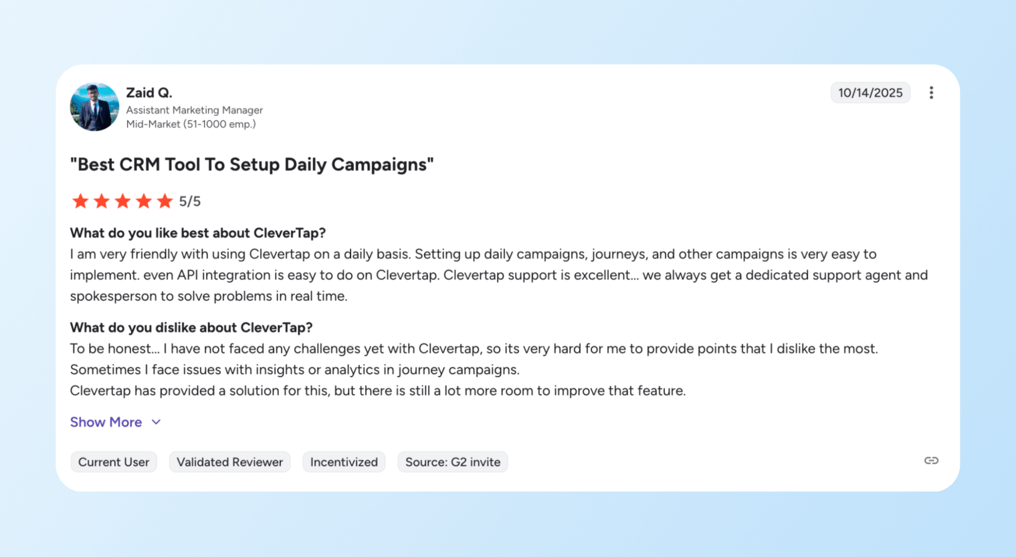Select the Current User tag
Viewport: 1016px width, 557px height.
[x=114, y=462]
